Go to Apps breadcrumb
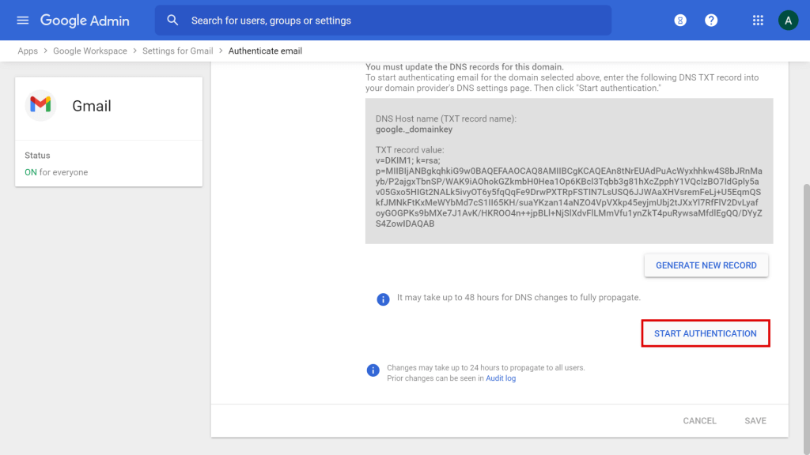This screenshot has height=455, width=810. point(28,51)
